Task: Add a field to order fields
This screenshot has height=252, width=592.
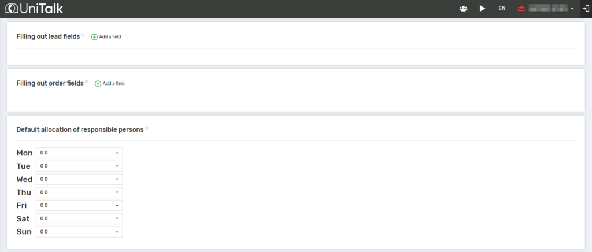Action: 110,84
